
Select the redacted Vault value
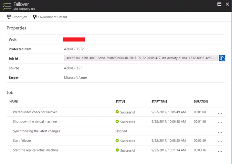(74, 40)
